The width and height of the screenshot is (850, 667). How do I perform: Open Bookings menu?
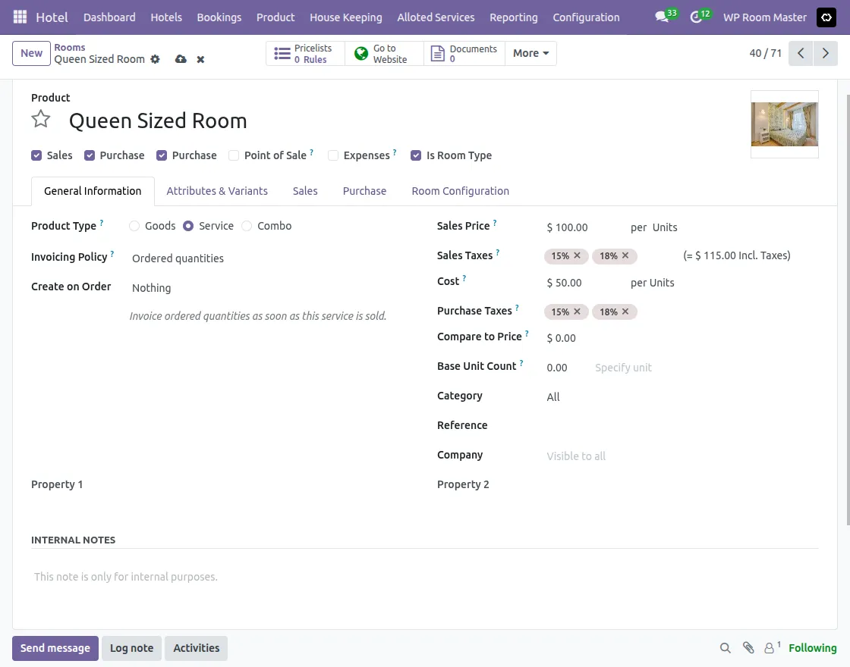tap(219, 17)
